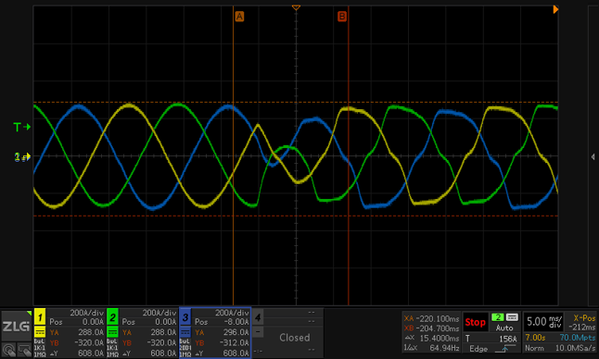
Task: Enable channel 4 number badge
Action: click(258, 316)
